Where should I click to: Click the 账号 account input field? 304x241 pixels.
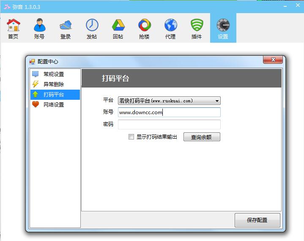[169, 112]
